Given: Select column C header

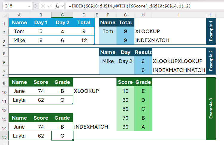Looking at the screenshot, I should click(x=62, y=15).
